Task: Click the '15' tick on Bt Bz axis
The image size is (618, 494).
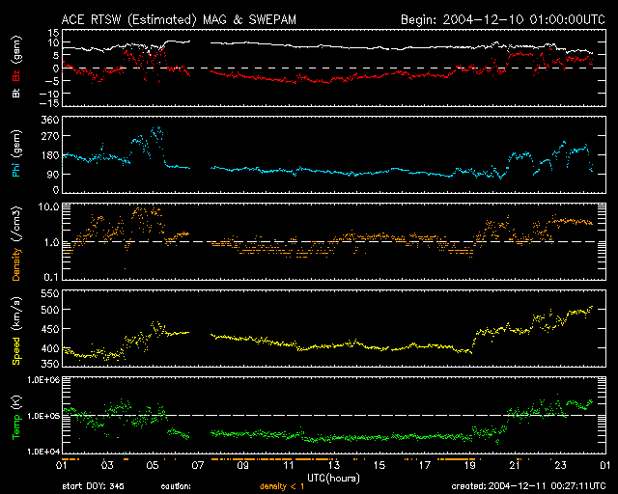Action: click(53, 33)
